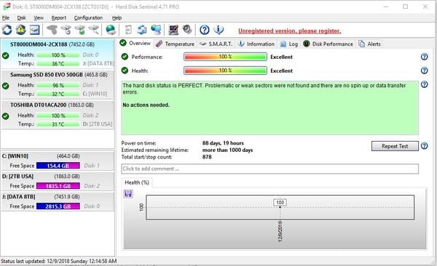Open the yellow warning alert toolbar icon
This screenshot has height=266, width=437.
click(21, 30)
